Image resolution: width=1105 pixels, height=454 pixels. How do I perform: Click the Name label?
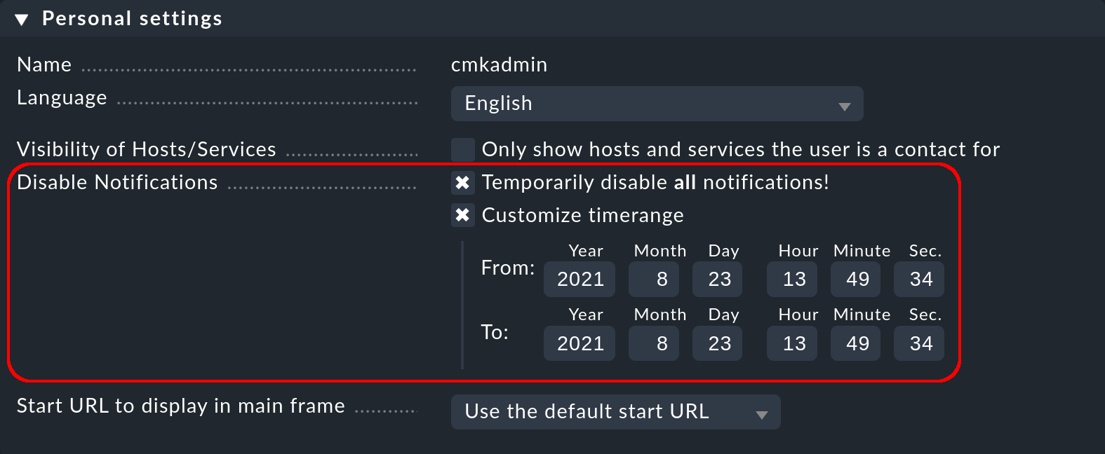pos(44,64)
